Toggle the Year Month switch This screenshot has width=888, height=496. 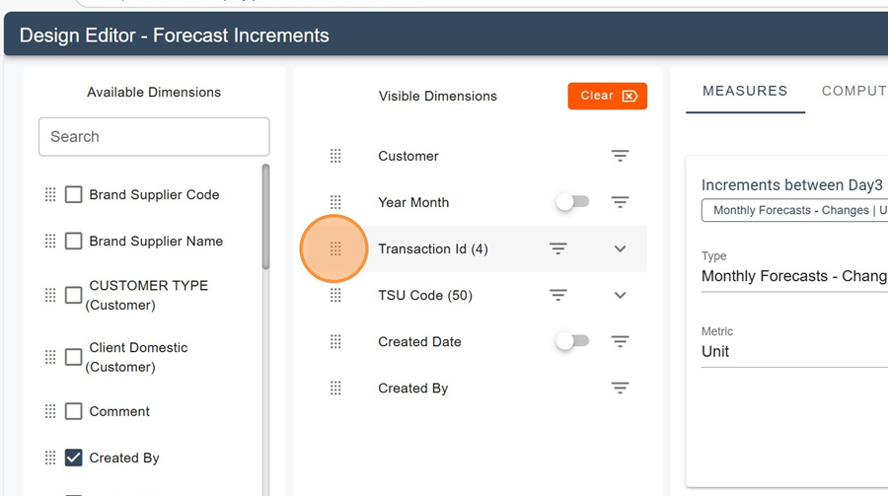tap(572, 202)
